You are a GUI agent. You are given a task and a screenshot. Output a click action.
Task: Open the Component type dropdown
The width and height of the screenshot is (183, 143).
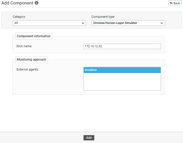point(128,23)
